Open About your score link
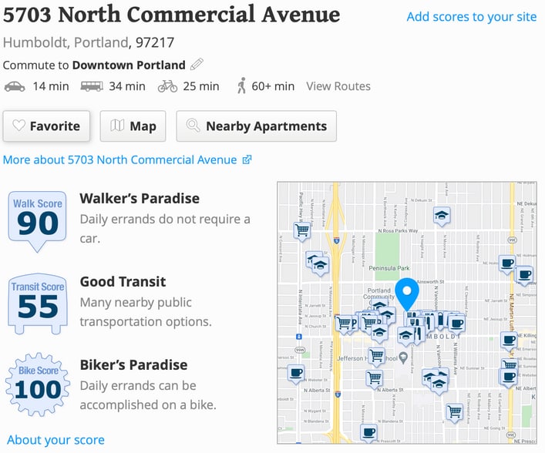The height and width of the screenshot is (453, 545). click(x=56, y=440)
